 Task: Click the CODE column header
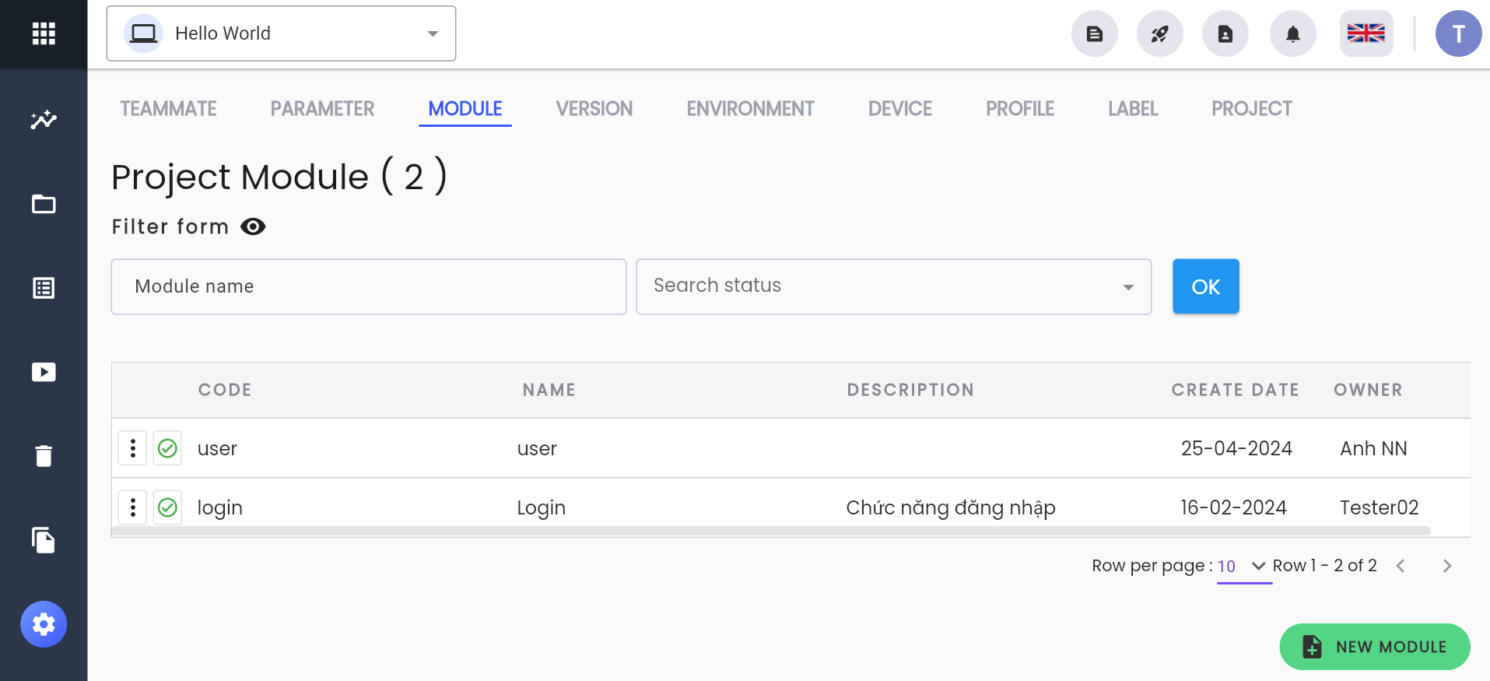coord(225,390)
